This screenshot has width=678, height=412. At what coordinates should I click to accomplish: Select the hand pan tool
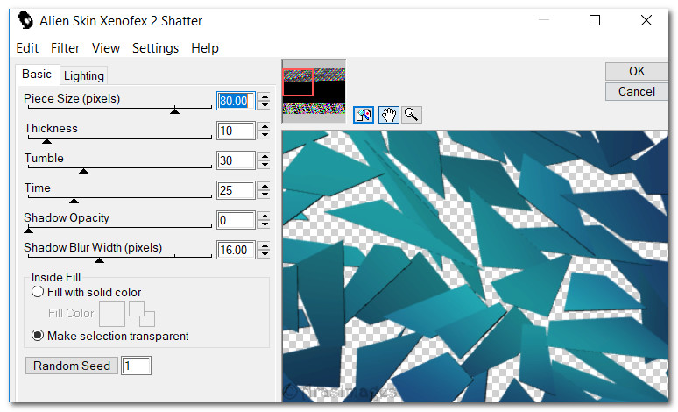point(388,115)
